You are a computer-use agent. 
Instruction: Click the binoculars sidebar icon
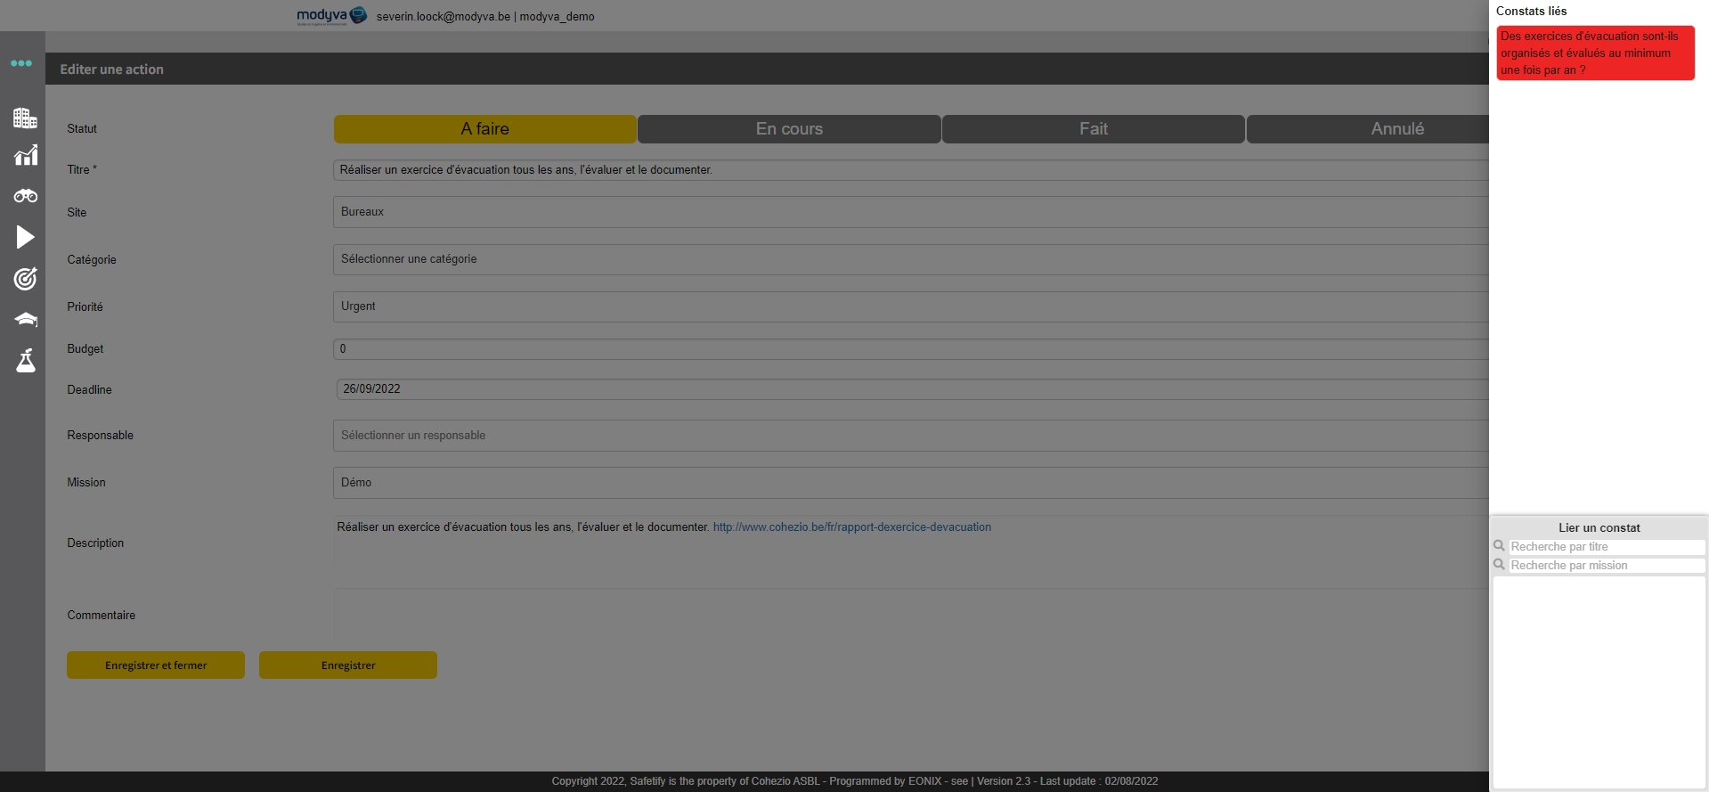pos(25,196)
